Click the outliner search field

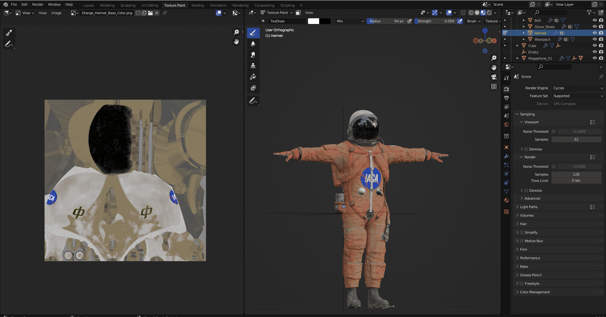[550, 13]
